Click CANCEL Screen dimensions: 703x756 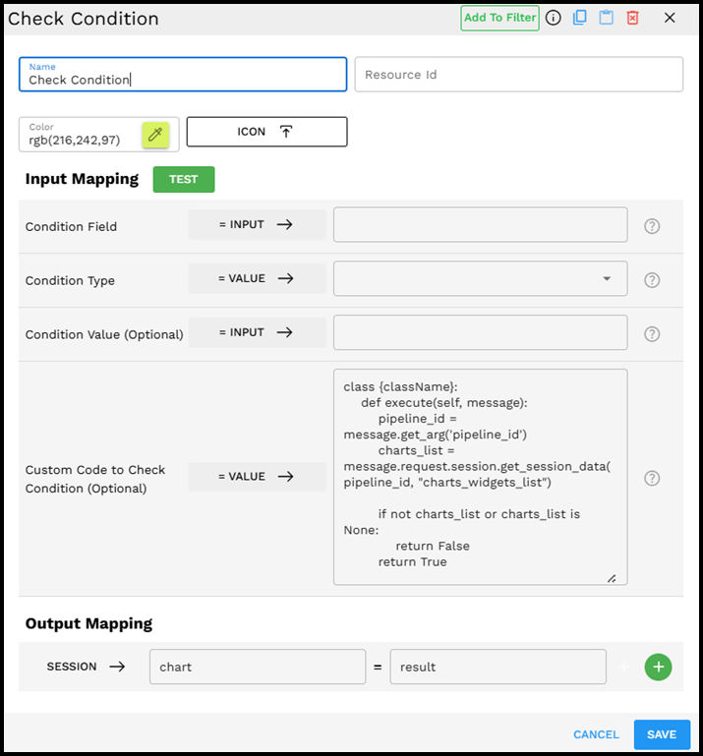pos(596,734)
